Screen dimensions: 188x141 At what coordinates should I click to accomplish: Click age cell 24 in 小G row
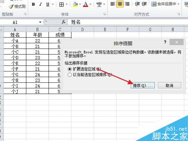point(37,74)
